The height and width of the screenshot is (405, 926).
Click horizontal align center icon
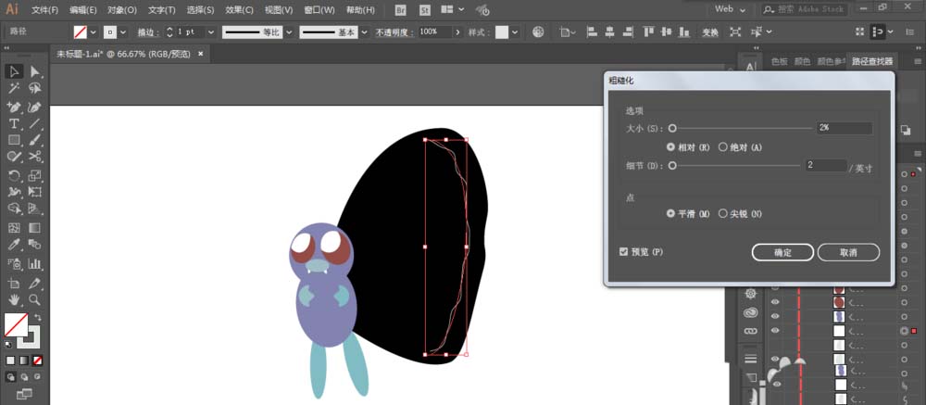[610, 32]
